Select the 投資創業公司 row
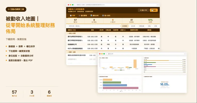 pyautogui.click(x=113, y=44)
